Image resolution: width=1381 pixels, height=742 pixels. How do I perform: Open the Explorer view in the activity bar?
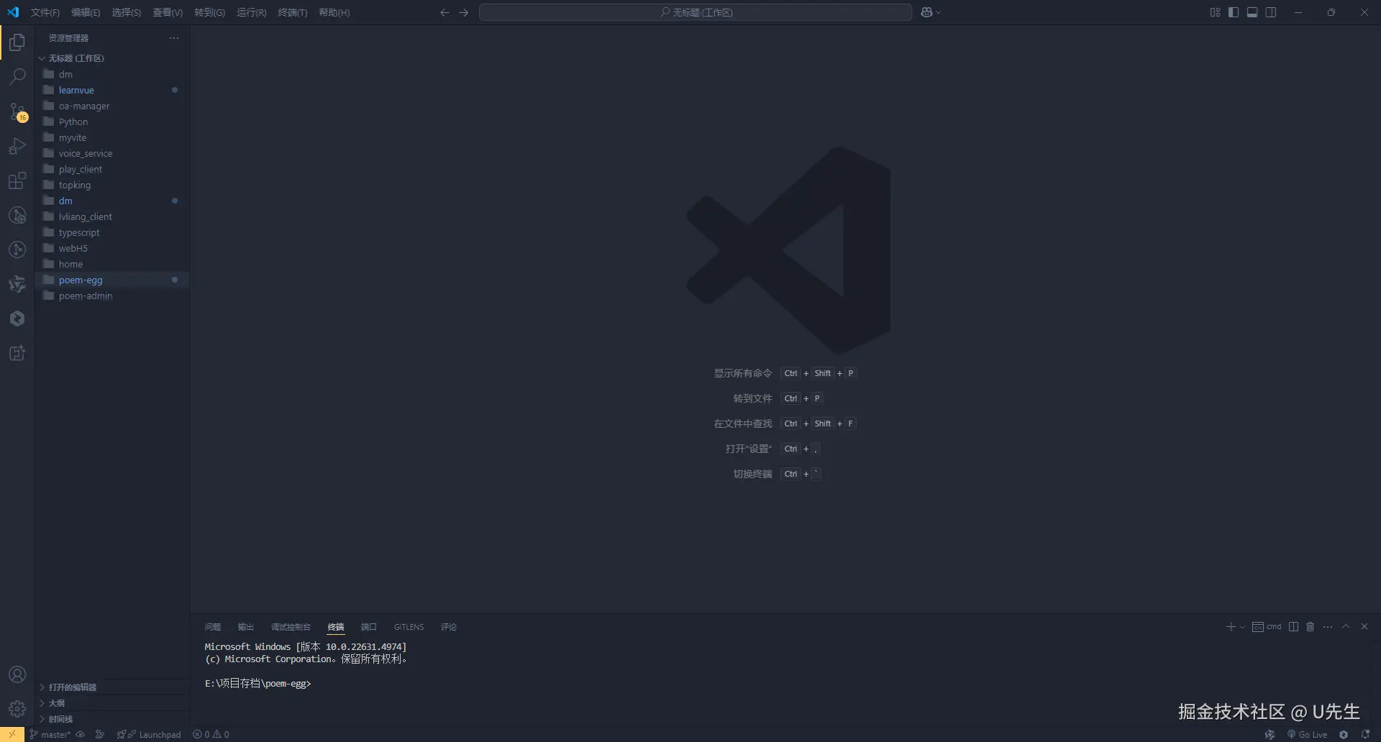pyautogui.click(x=17, y=43)
